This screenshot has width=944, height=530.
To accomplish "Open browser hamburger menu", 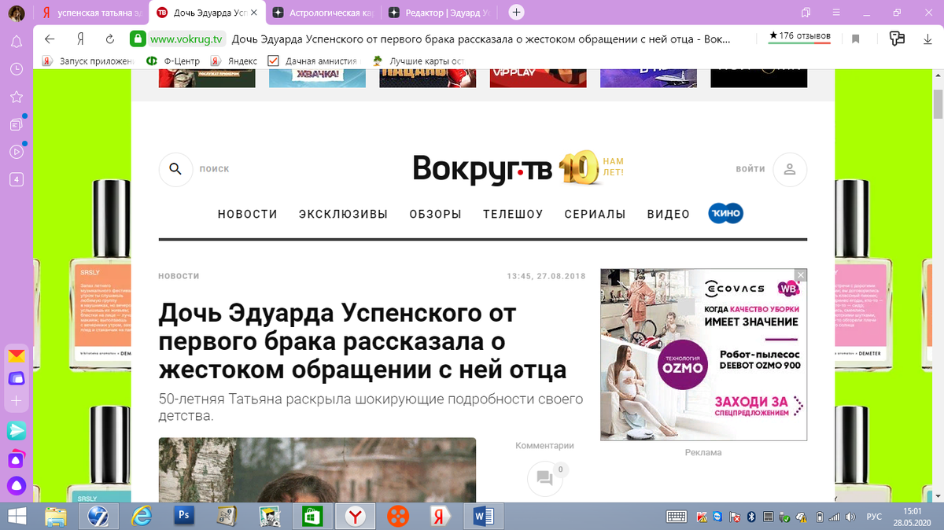I will [x=835, y=13].
